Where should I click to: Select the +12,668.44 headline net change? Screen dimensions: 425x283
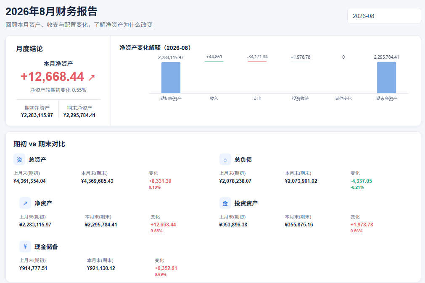(x=52, y=76)
